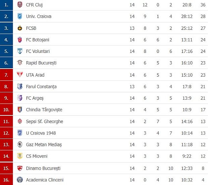Click the Academica Clinceni round badge
The height and width of the screenshot is (185, 208).
point(20,180)
